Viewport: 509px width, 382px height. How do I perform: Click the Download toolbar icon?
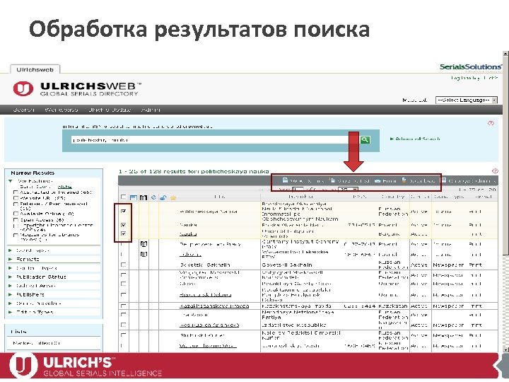(404, 180)
